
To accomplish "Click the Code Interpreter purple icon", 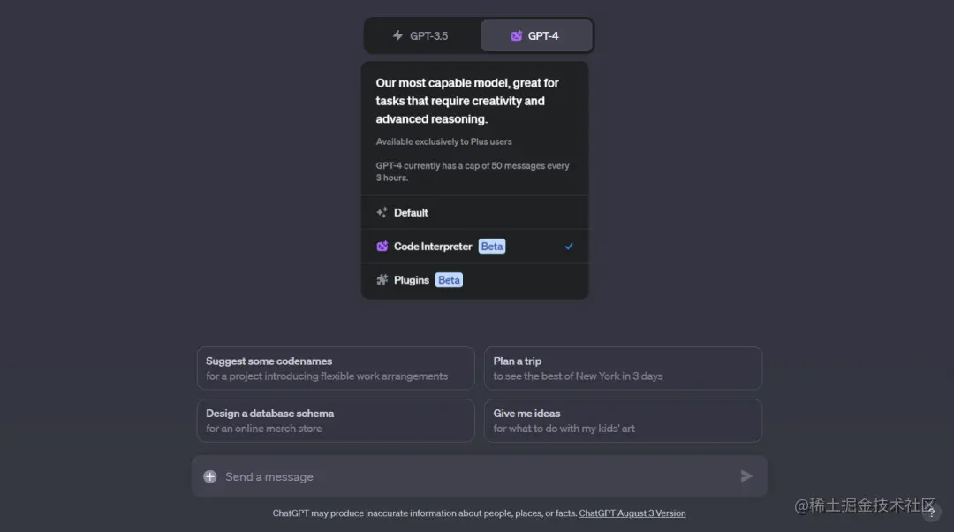I will click(382, 247).
